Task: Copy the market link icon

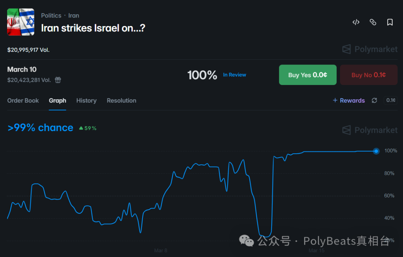Action: pyautogui.click(x=373, y=22)
